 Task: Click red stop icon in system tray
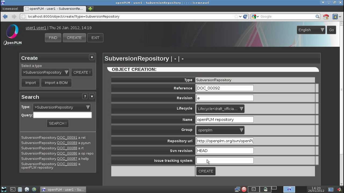[x=244, y=190]
